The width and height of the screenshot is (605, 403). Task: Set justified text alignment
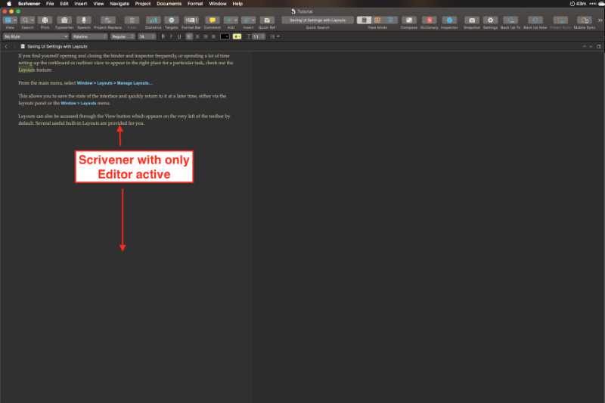213,36
